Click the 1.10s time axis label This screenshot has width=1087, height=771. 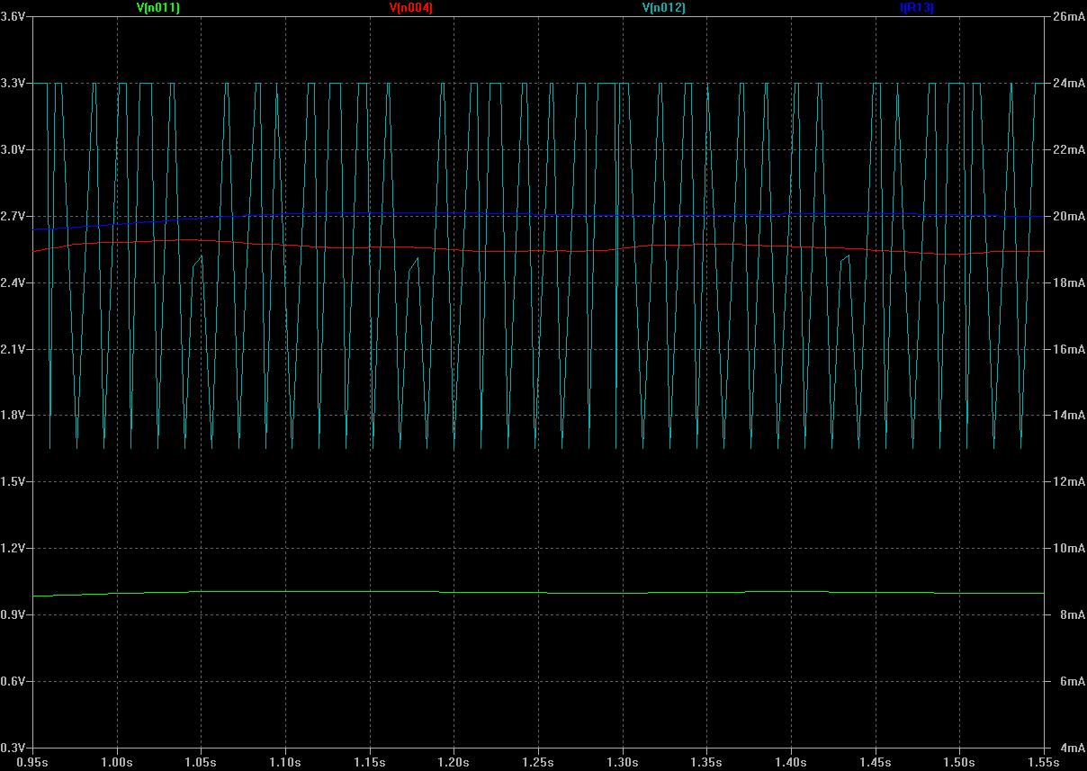[285, 761]
